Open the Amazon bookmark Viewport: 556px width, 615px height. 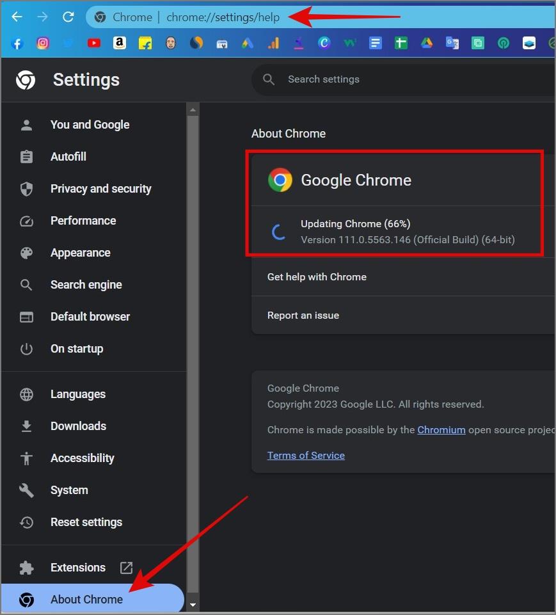tap(119, 43)
